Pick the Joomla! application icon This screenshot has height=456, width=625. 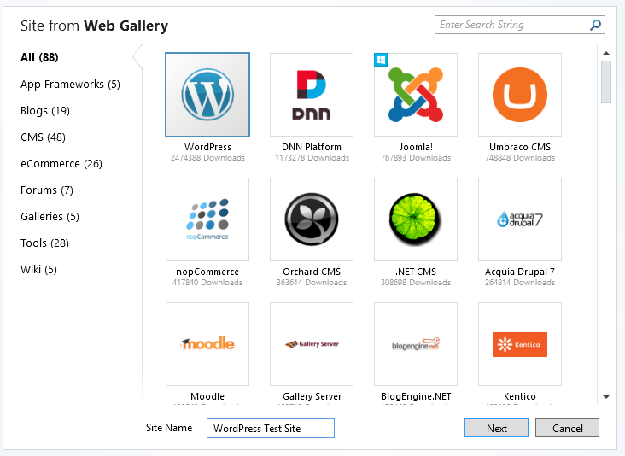[416, 95]
